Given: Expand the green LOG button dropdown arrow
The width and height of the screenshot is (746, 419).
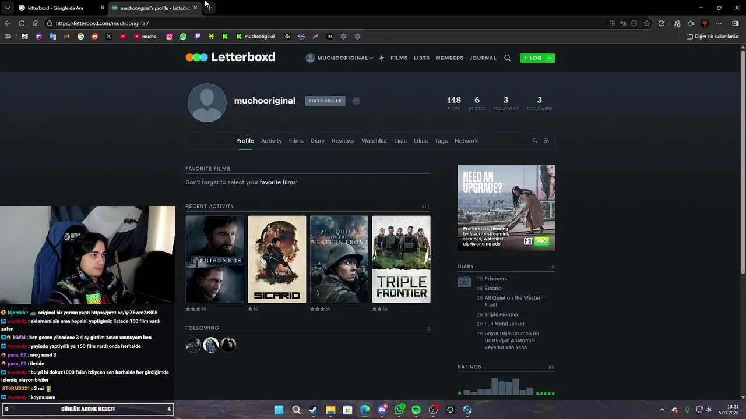Looking at the screenshot, I should (550, 58).
